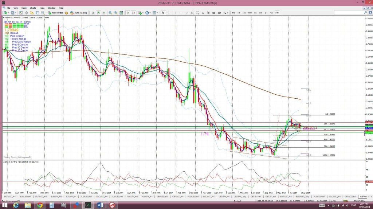The width and height of the screenshot is (373, 209).
Task: Switch to M1 timeframe
Action: coord(233,13)
